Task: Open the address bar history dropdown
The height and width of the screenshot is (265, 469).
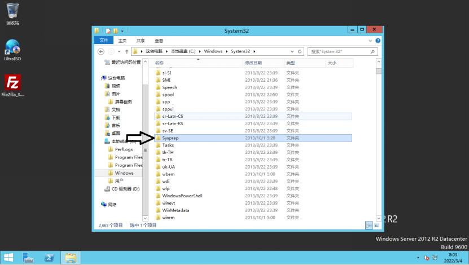Action: click(x=292, y=51)
